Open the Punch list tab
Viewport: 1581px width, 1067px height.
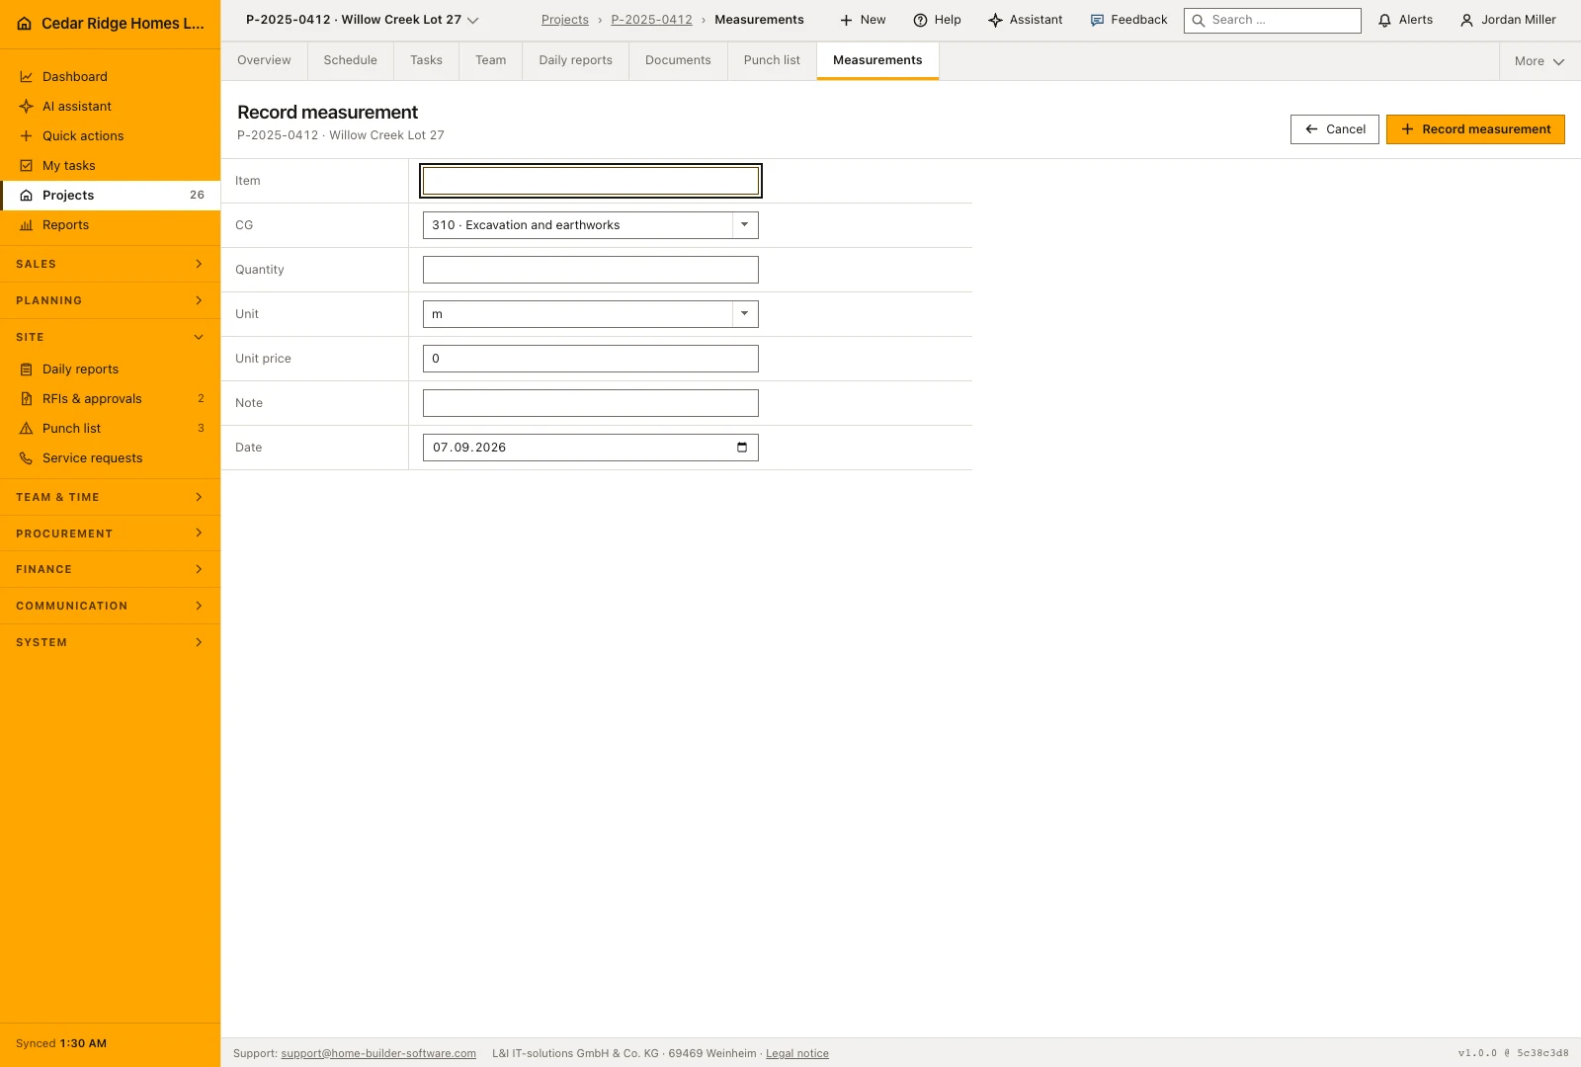tap(772, 60)
